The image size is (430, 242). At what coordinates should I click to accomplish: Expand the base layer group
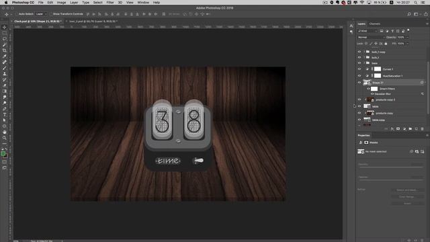click(364, 63)
